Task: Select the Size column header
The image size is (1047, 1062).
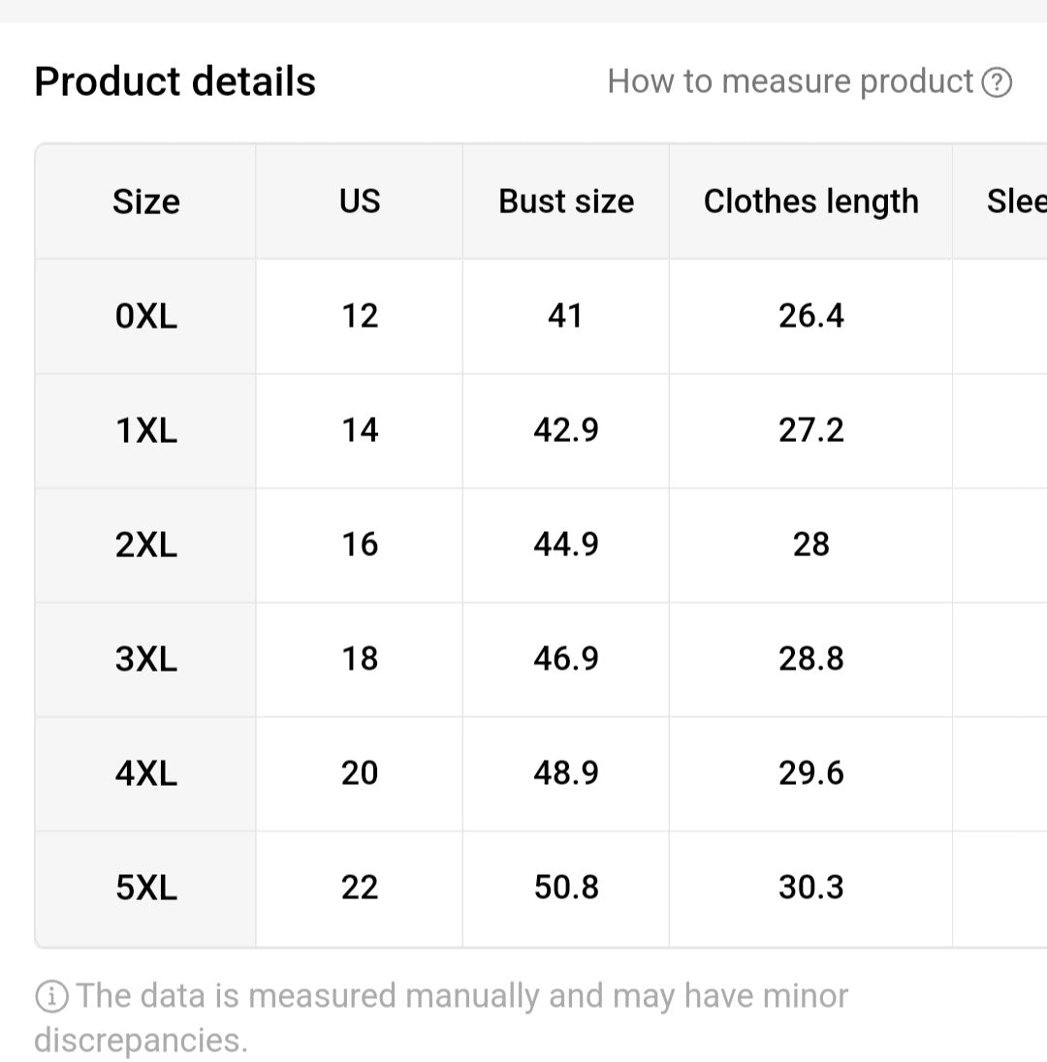Action: click(145, 202)
